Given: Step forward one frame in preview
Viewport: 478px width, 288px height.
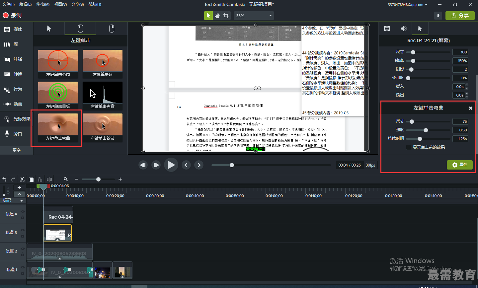Looking at the screenshot, I should pyautogui.click(x=156, y=165).
